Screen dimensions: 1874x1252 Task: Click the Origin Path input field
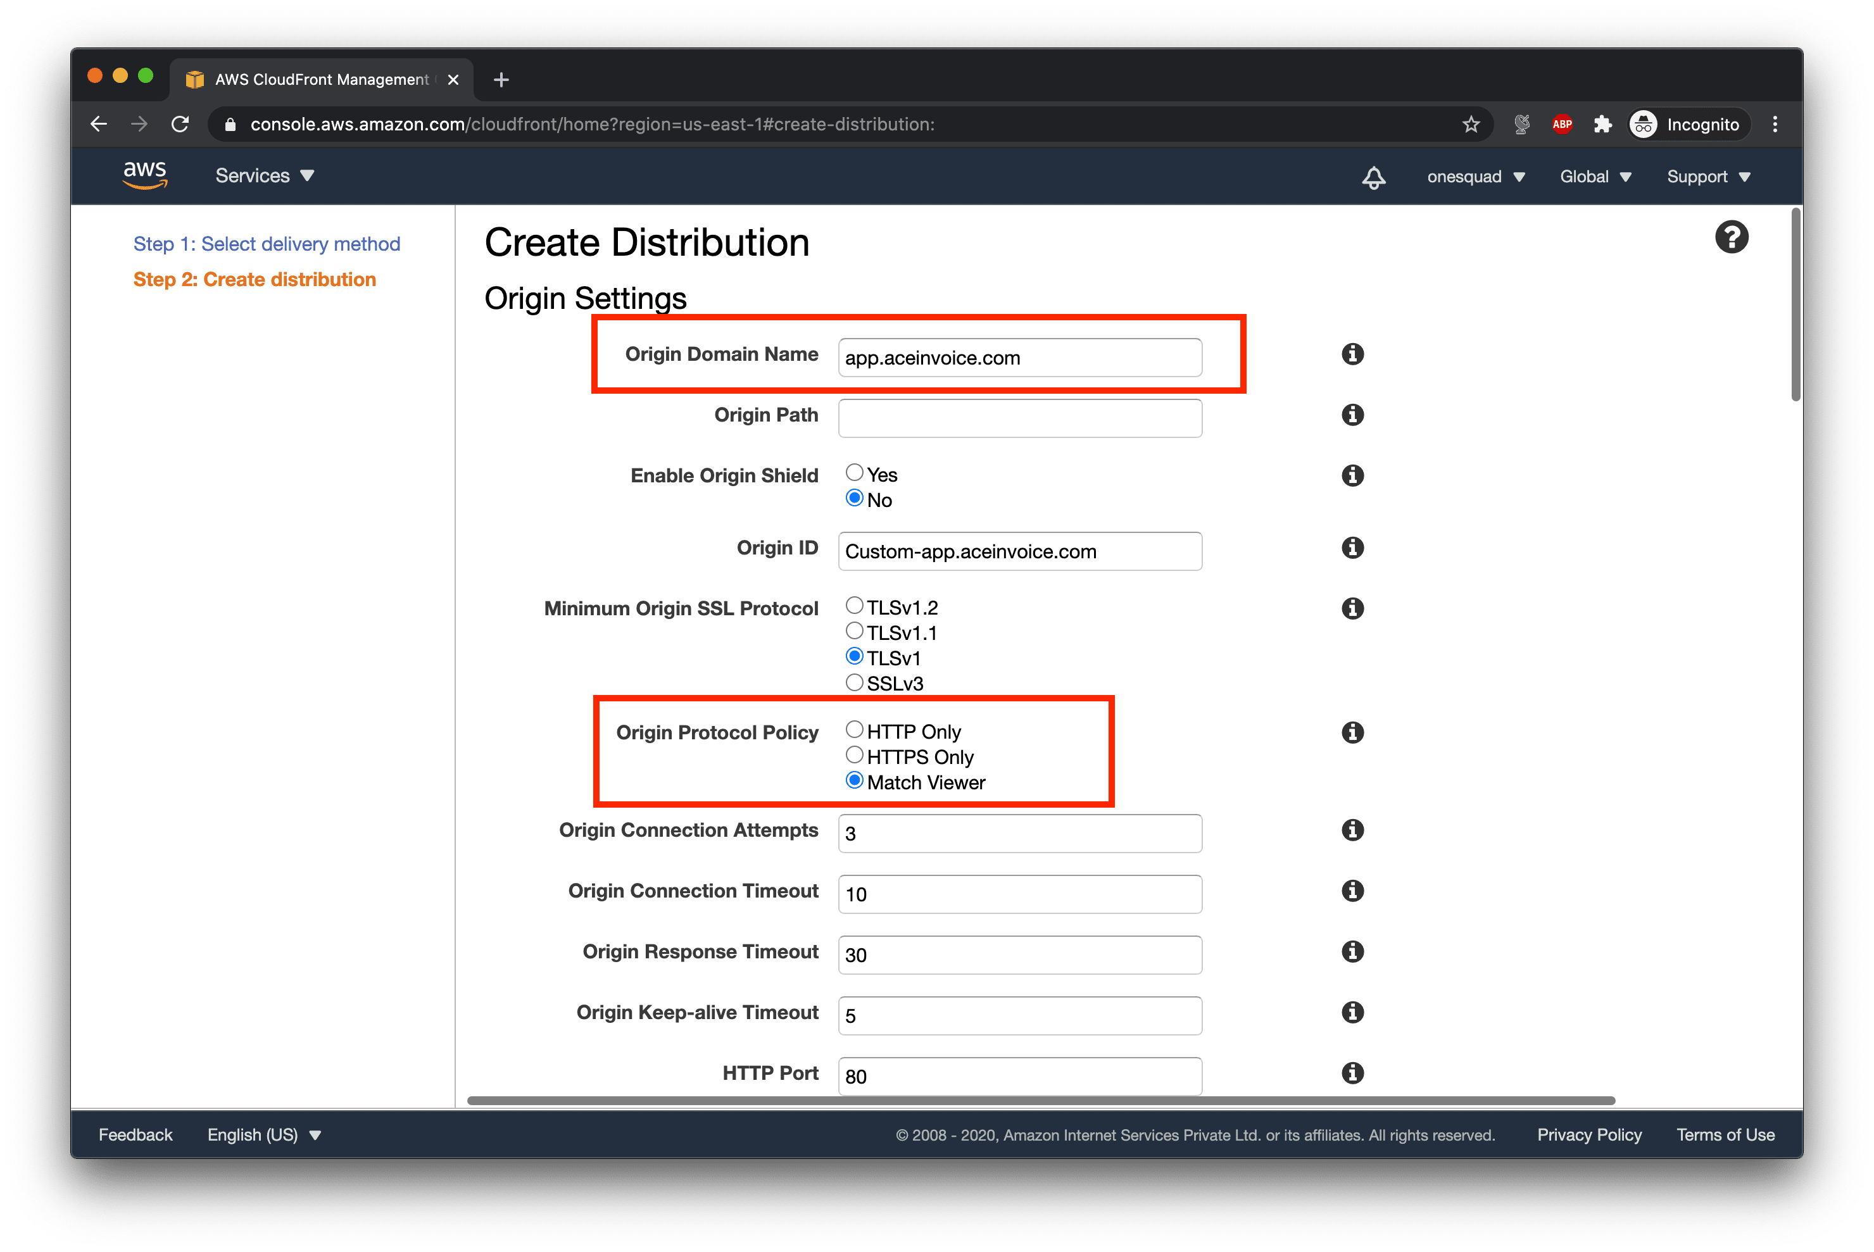[1020, 418]
